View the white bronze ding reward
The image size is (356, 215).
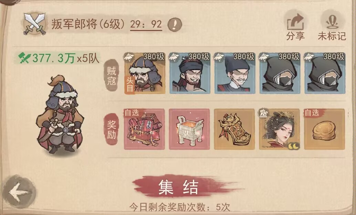tap(189, 129)
